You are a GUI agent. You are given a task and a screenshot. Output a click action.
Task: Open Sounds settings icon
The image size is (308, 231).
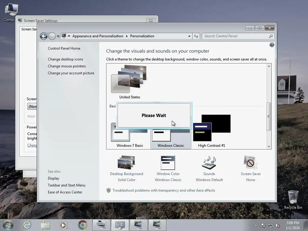[209, 163]
